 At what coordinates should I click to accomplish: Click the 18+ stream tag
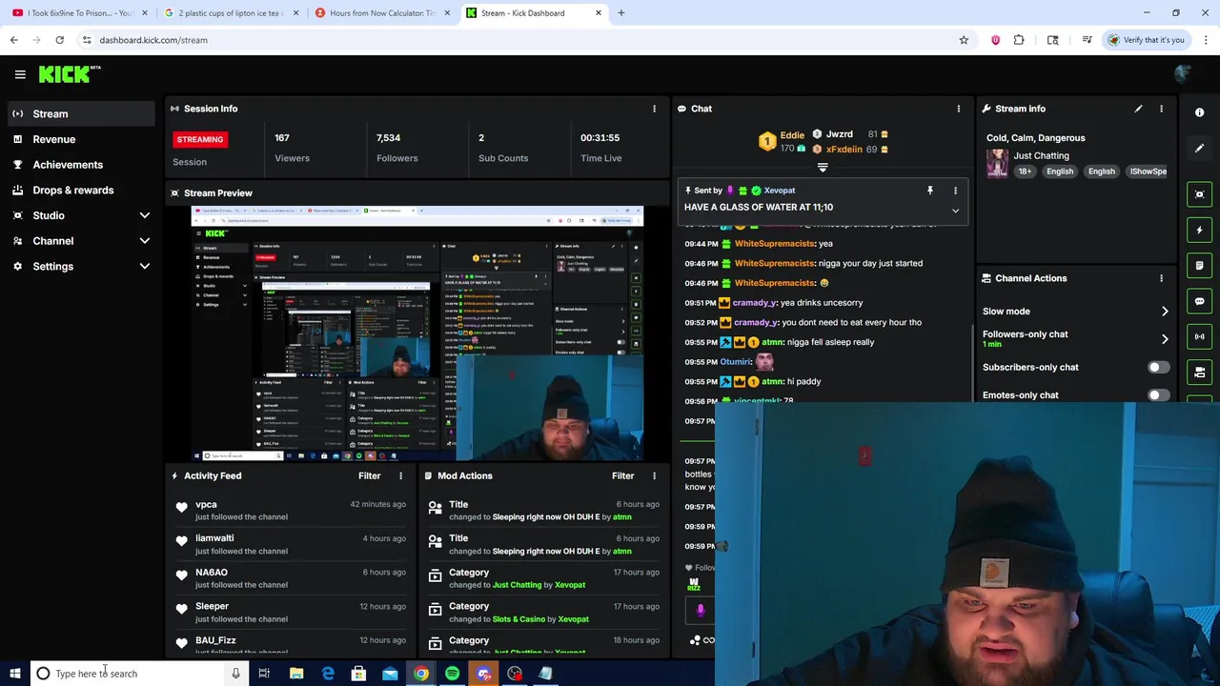coord(1025,171)
